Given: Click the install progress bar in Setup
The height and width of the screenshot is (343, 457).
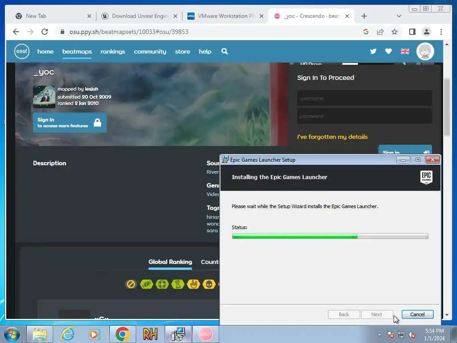Looking at the screenshot, I should click(x=330, y=236).
